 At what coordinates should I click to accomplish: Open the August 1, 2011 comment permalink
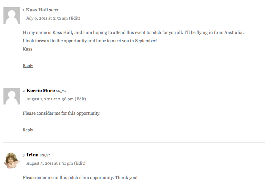50,99
